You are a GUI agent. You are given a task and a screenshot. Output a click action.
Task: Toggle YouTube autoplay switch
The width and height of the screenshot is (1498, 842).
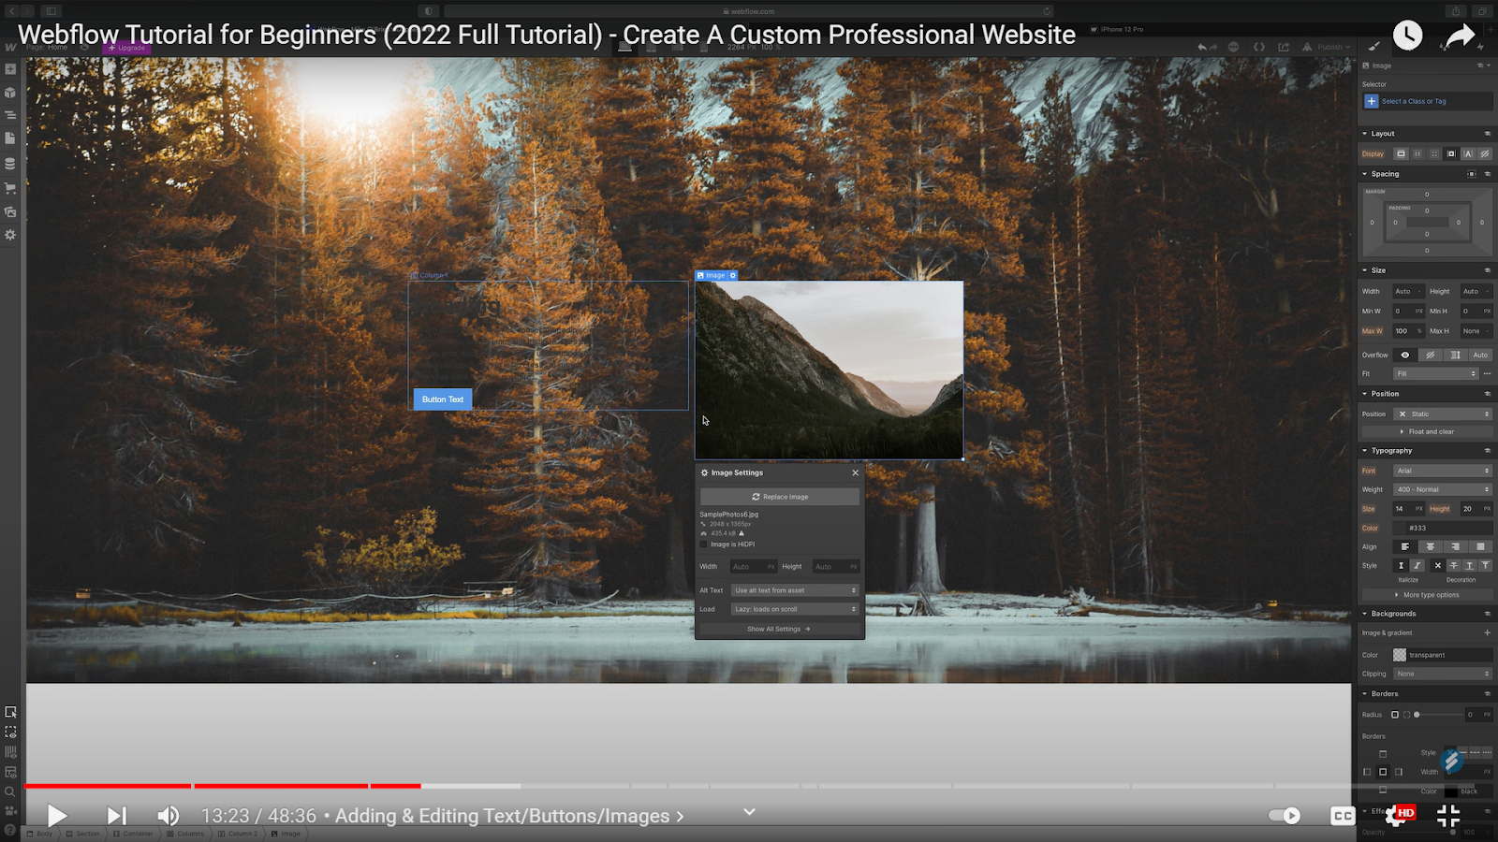(1285, 816)
